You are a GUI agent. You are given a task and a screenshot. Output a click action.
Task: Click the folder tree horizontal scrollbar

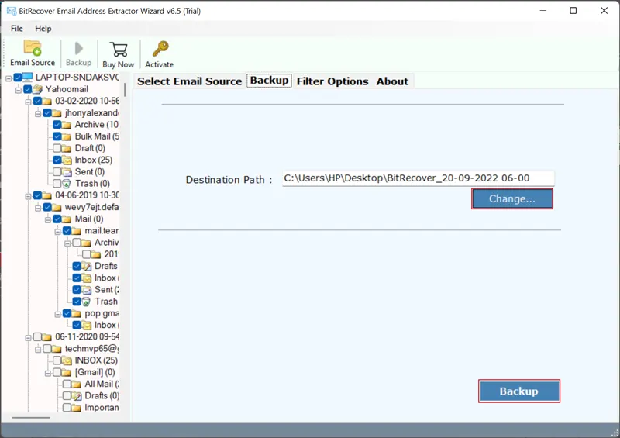click(31, 417)
